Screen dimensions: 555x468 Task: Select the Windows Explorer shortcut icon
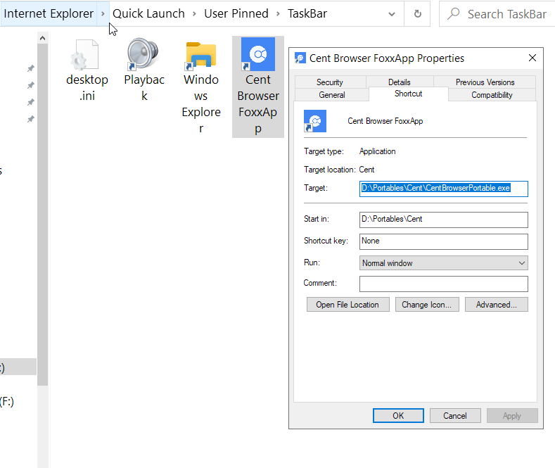coord(200,56)
